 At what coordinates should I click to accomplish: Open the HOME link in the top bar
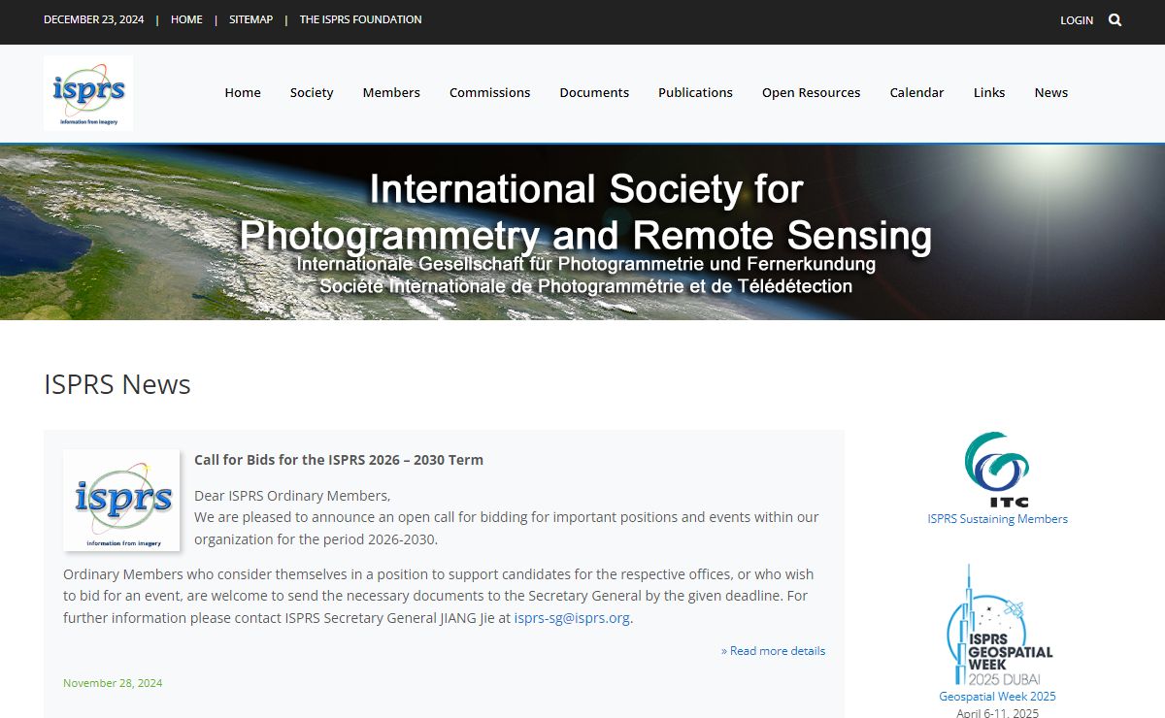coord(186,19)
